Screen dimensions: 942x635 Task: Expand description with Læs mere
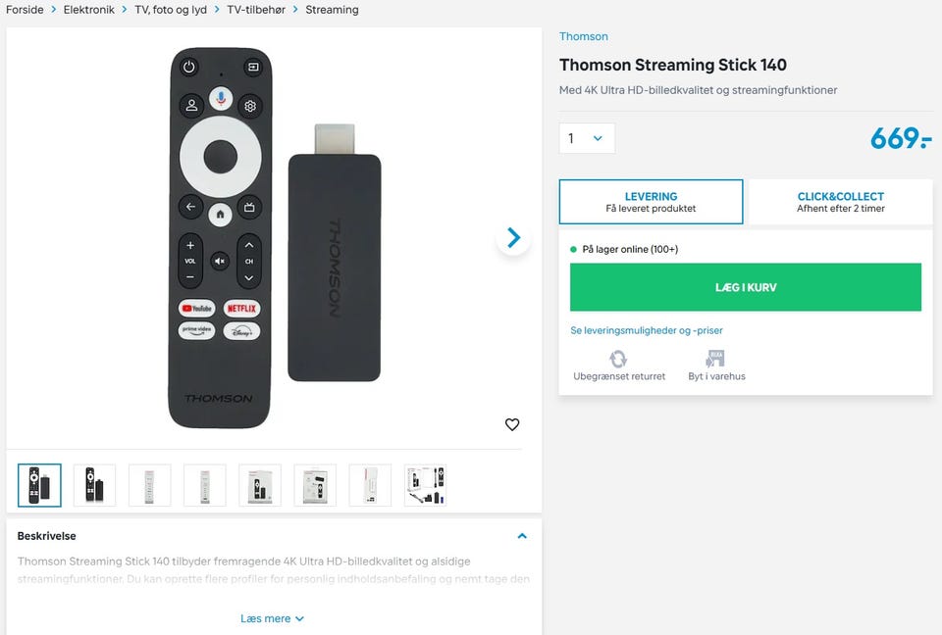point(272,618)
